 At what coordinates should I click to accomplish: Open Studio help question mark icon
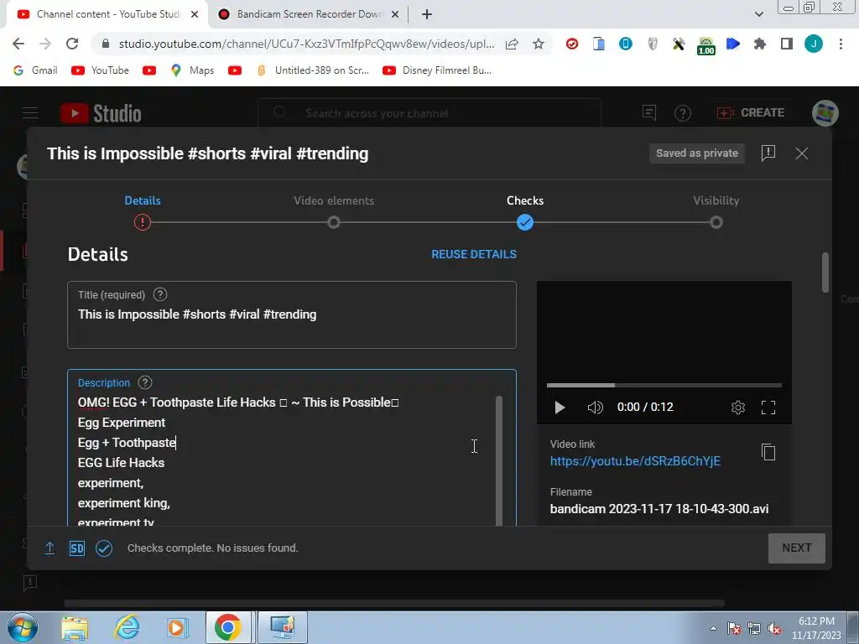click(683, 113)
